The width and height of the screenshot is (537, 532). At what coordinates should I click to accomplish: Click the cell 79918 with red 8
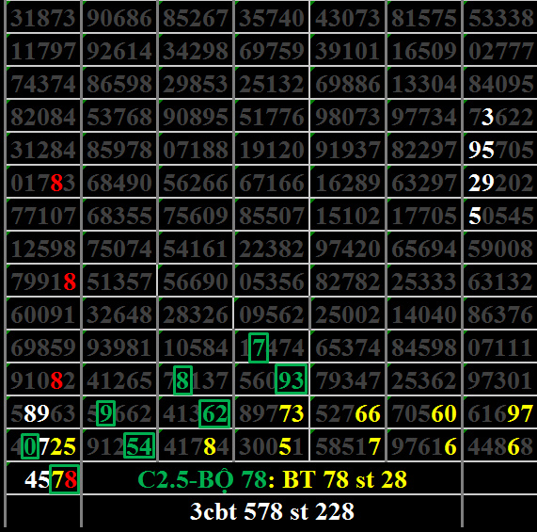coord(43,282)
